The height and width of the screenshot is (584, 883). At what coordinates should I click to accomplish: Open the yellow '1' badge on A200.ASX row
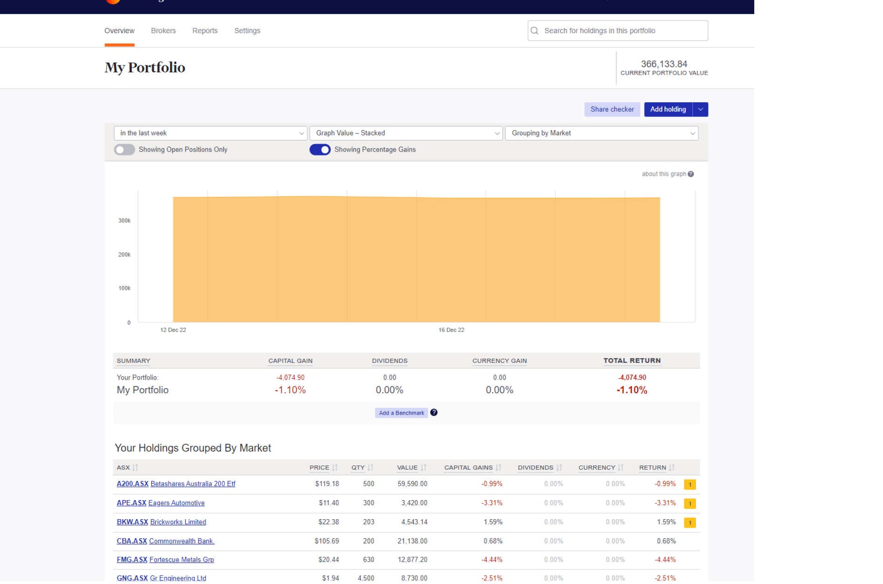pos(690,484)
